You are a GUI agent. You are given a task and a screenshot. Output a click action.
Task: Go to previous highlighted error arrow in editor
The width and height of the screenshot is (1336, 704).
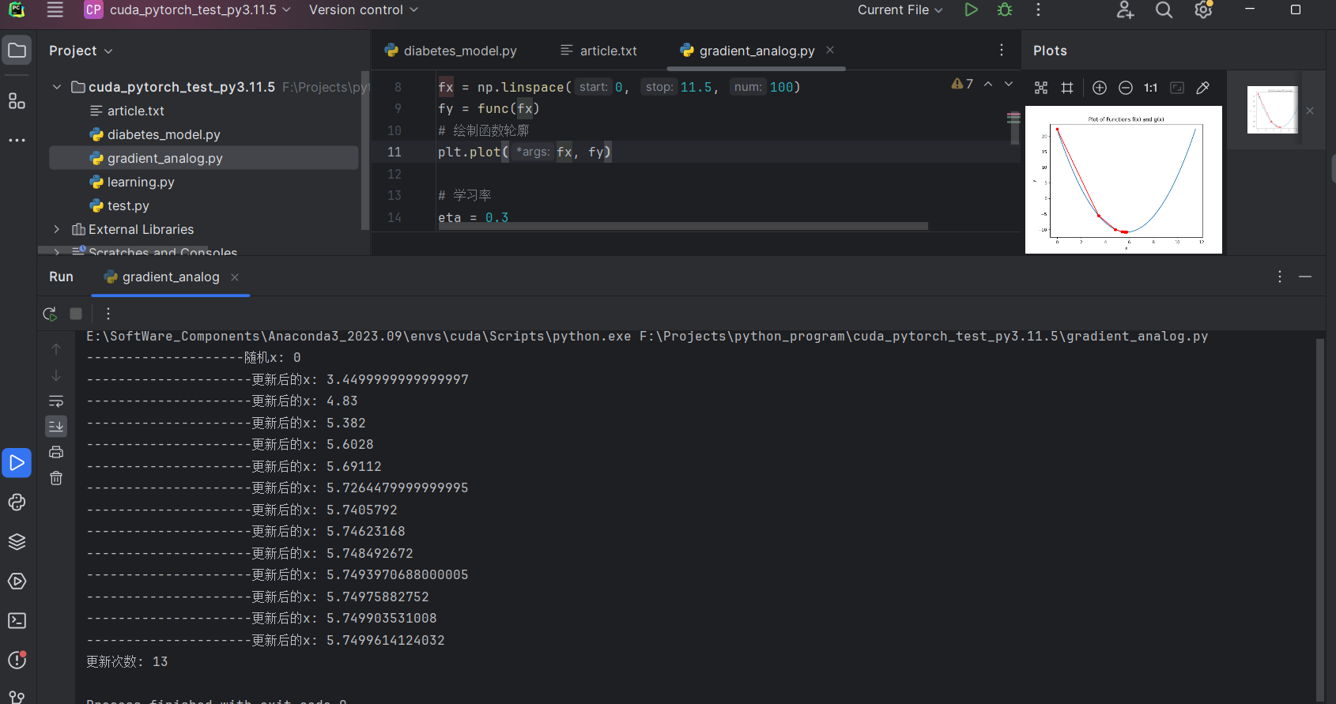(988, 84)
